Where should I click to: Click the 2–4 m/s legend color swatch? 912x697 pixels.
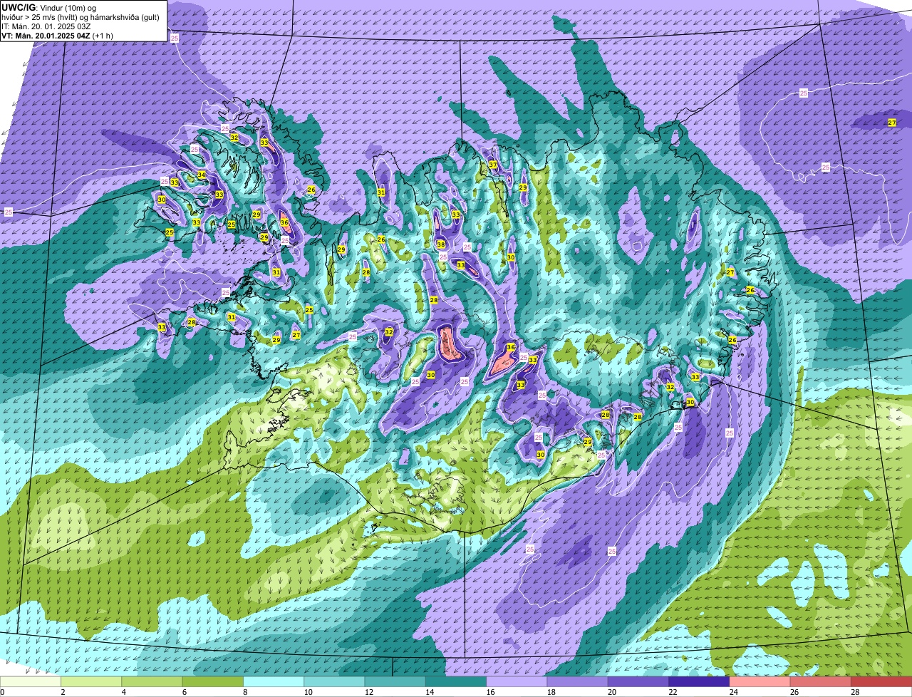(x=91, y=682)
